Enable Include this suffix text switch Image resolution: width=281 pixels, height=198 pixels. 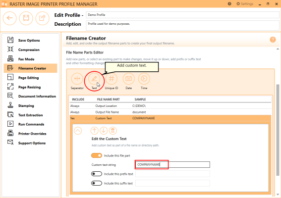[x=97, y=183]
